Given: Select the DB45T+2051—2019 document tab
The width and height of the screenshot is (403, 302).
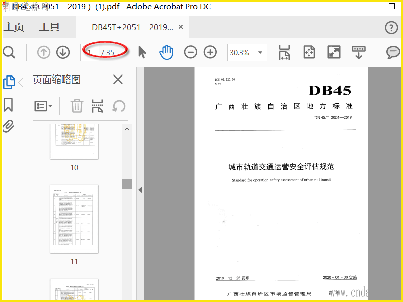Looking at the screenshot, I should coord(132,27).
